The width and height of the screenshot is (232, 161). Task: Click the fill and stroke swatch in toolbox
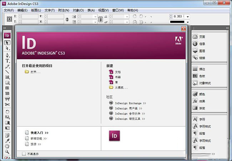point(7,158)
